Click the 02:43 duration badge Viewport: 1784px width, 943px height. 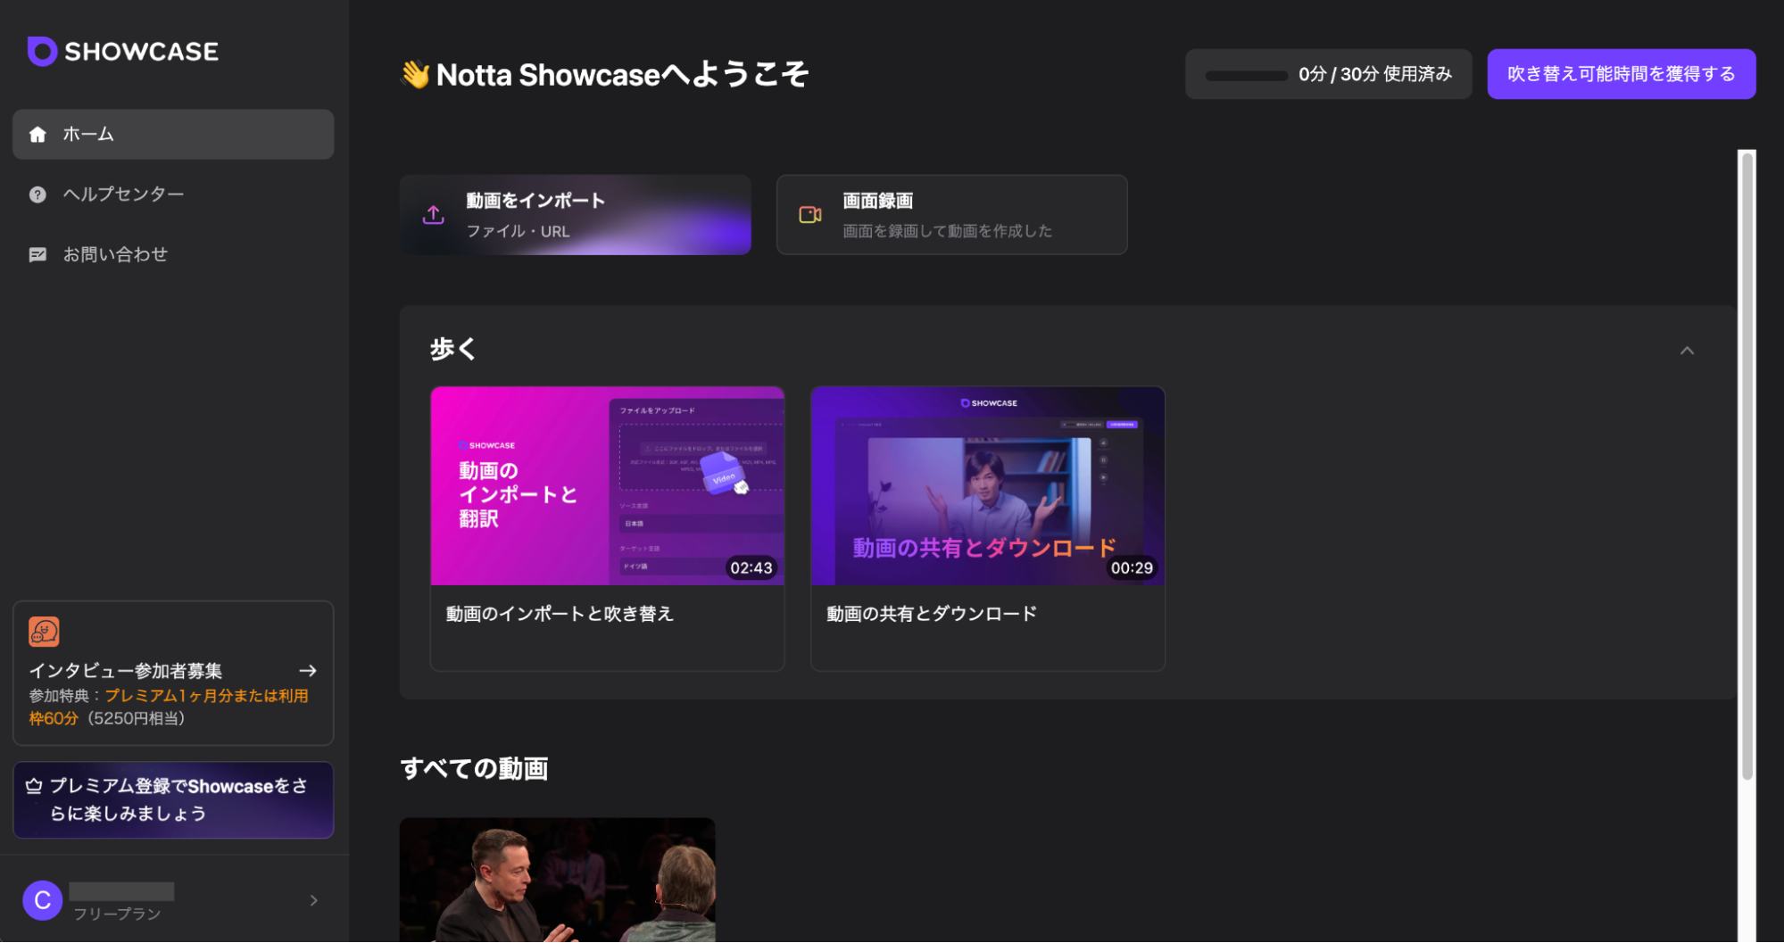pos(751,568)
